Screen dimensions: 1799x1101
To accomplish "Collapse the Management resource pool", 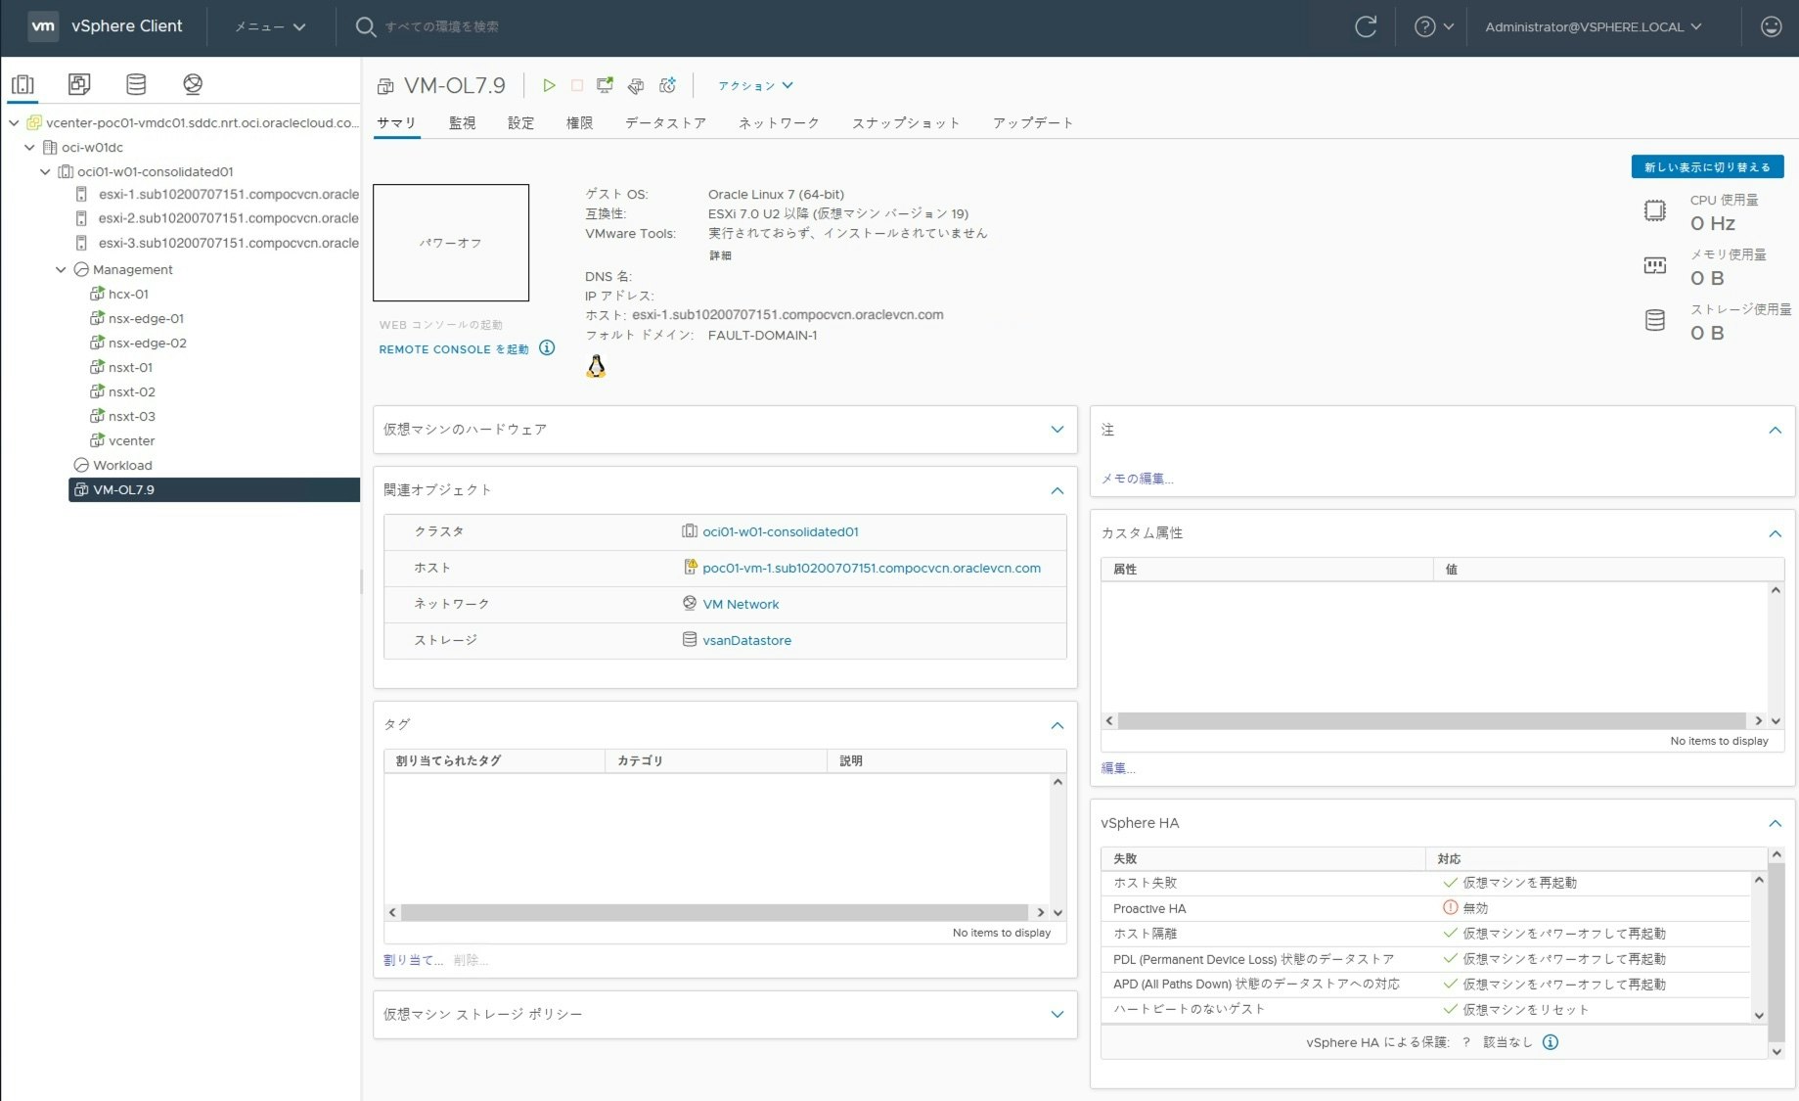I will (x=61, y=270).
